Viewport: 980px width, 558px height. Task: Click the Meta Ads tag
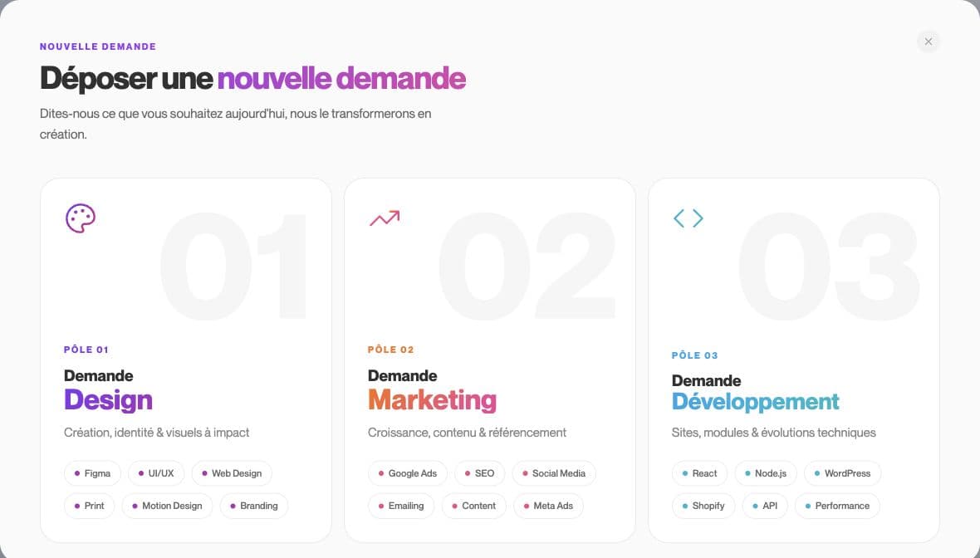click(549, 506)
